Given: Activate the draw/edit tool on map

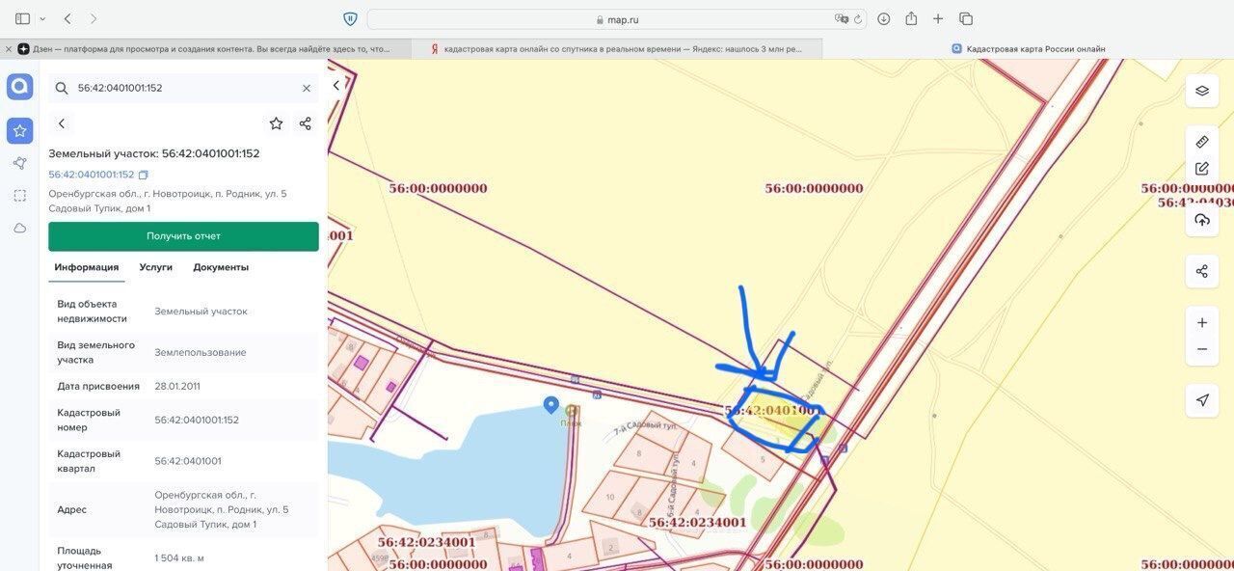Looking at the screenshot, I should tap(1201, 168).
